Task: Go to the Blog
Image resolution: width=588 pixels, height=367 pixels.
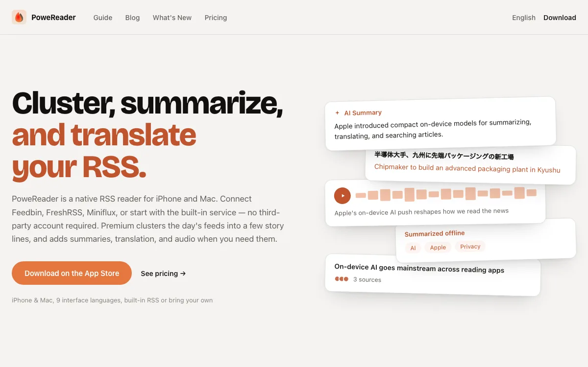Action: [132, 18]
